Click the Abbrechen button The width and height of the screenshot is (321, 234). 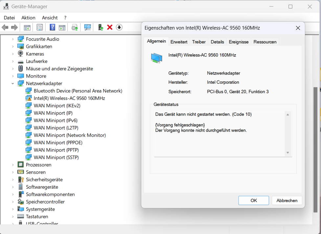click(287, 200)
